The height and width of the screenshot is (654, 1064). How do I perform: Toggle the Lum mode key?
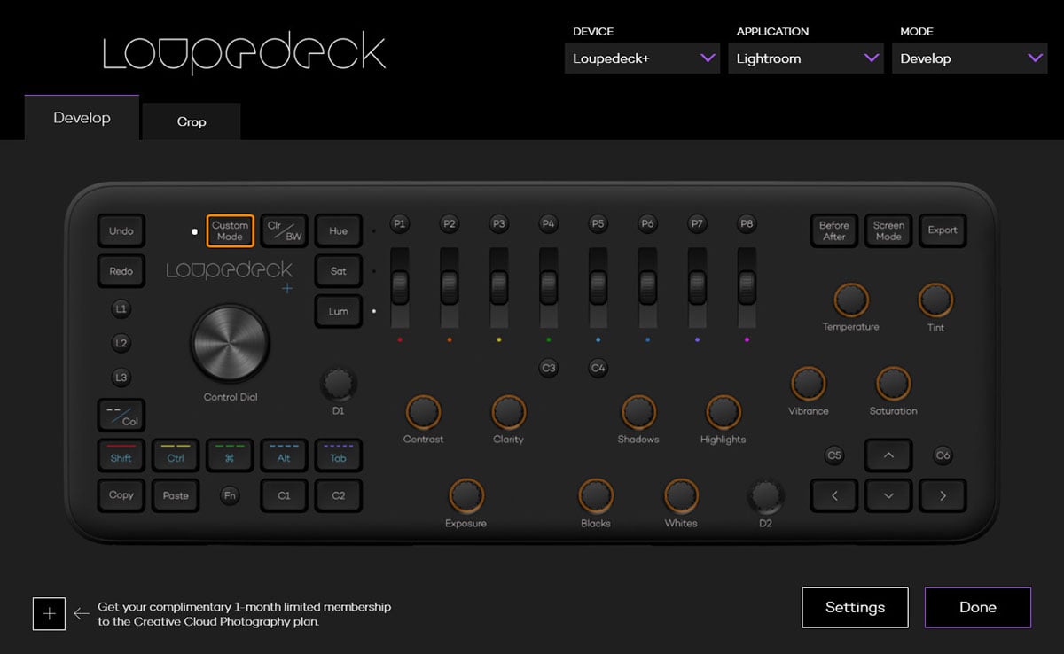click(x=339, y=312)
